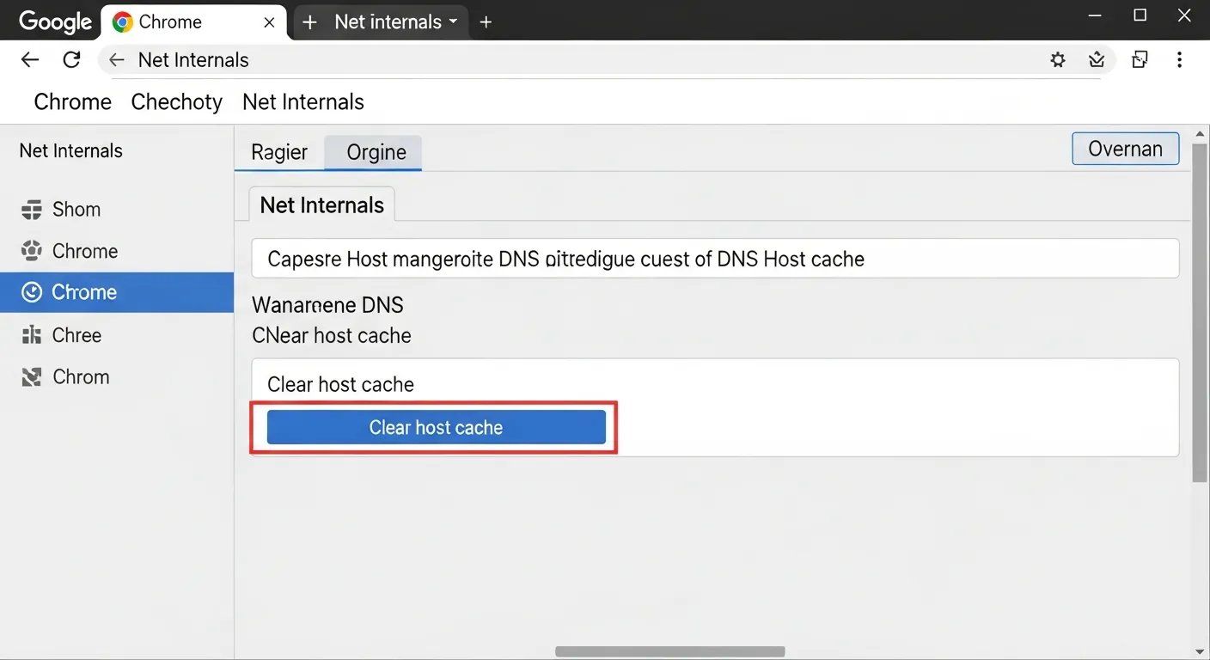Viewport: 1210px width, 660px height.
Task: Select the Chrome browser tab
Action: pyautogui.click(x=194, y=22)
